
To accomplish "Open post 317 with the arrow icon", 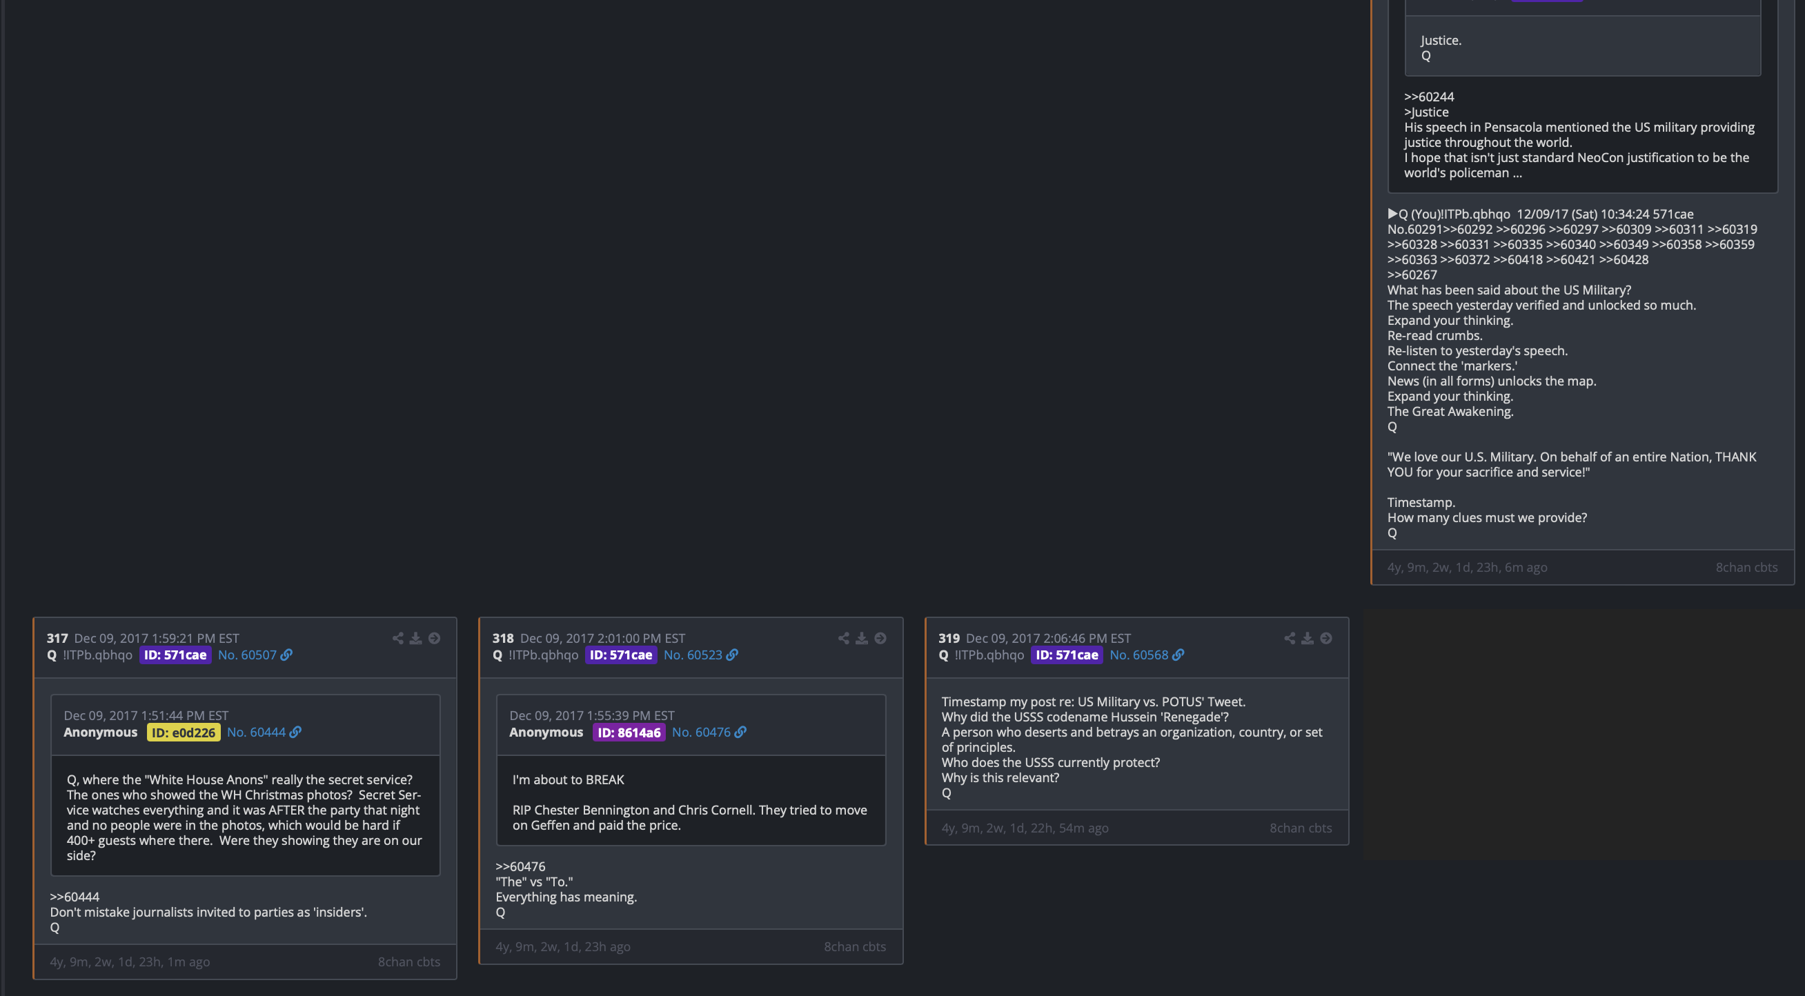I will [x=435, y=638].
